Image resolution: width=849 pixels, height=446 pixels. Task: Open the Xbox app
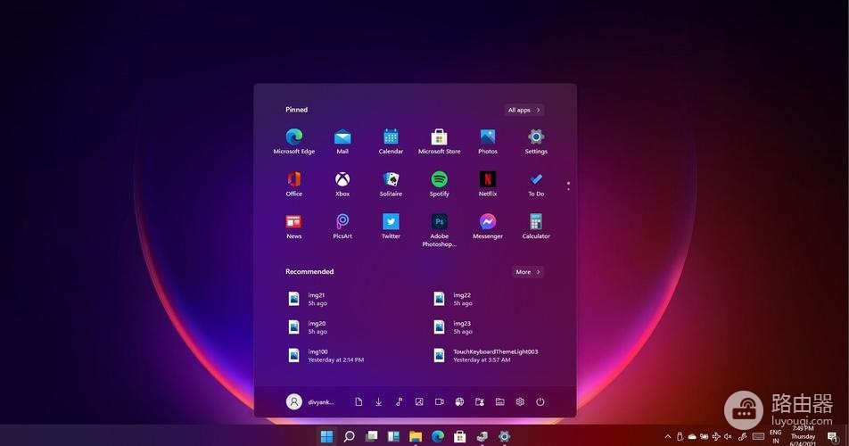[342, 184]
